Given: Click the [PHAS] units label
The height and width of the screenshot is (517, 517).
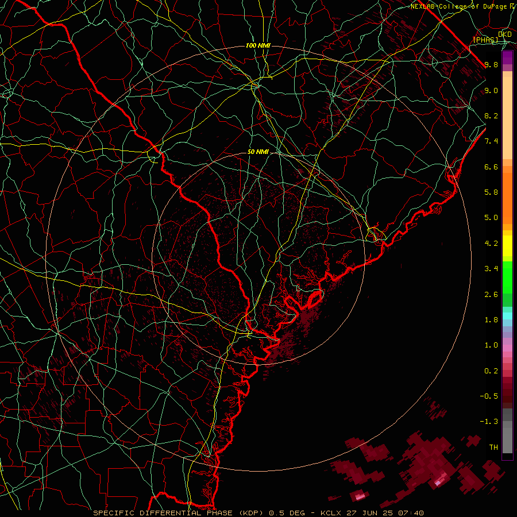Looking at the screenshot, I should pyautogui.click(x=485, y=40).
